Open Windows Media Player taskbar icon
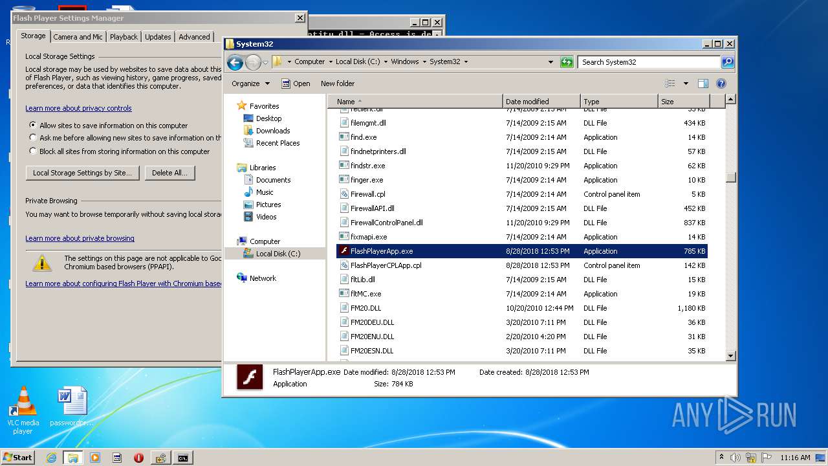The width and height of the screenshot is (828, 466). click(95, 458)
